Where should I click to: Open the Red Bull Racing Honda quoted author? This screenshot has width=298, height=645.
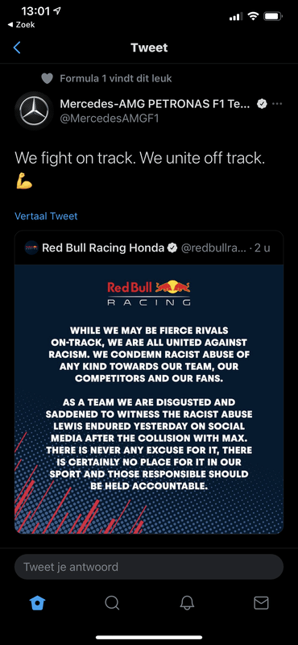coord(103,248)
